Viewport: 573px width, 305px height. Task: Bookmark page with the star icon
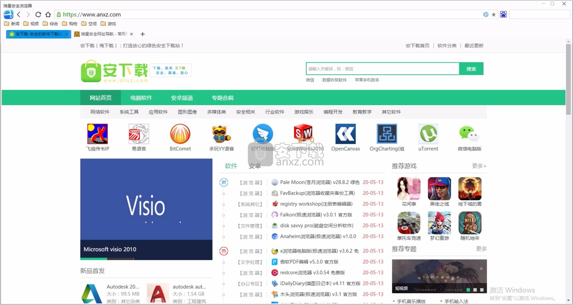[493, 14]
